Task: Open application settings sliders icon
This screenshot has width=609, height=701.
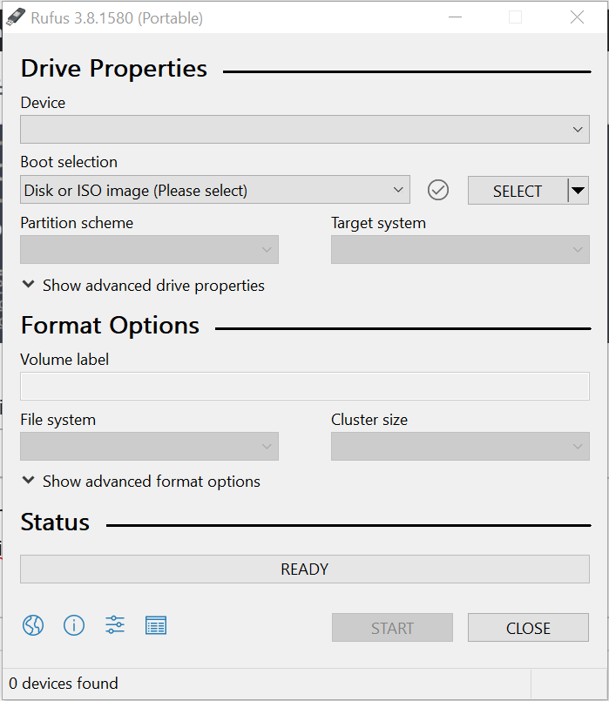Action: 115,625
